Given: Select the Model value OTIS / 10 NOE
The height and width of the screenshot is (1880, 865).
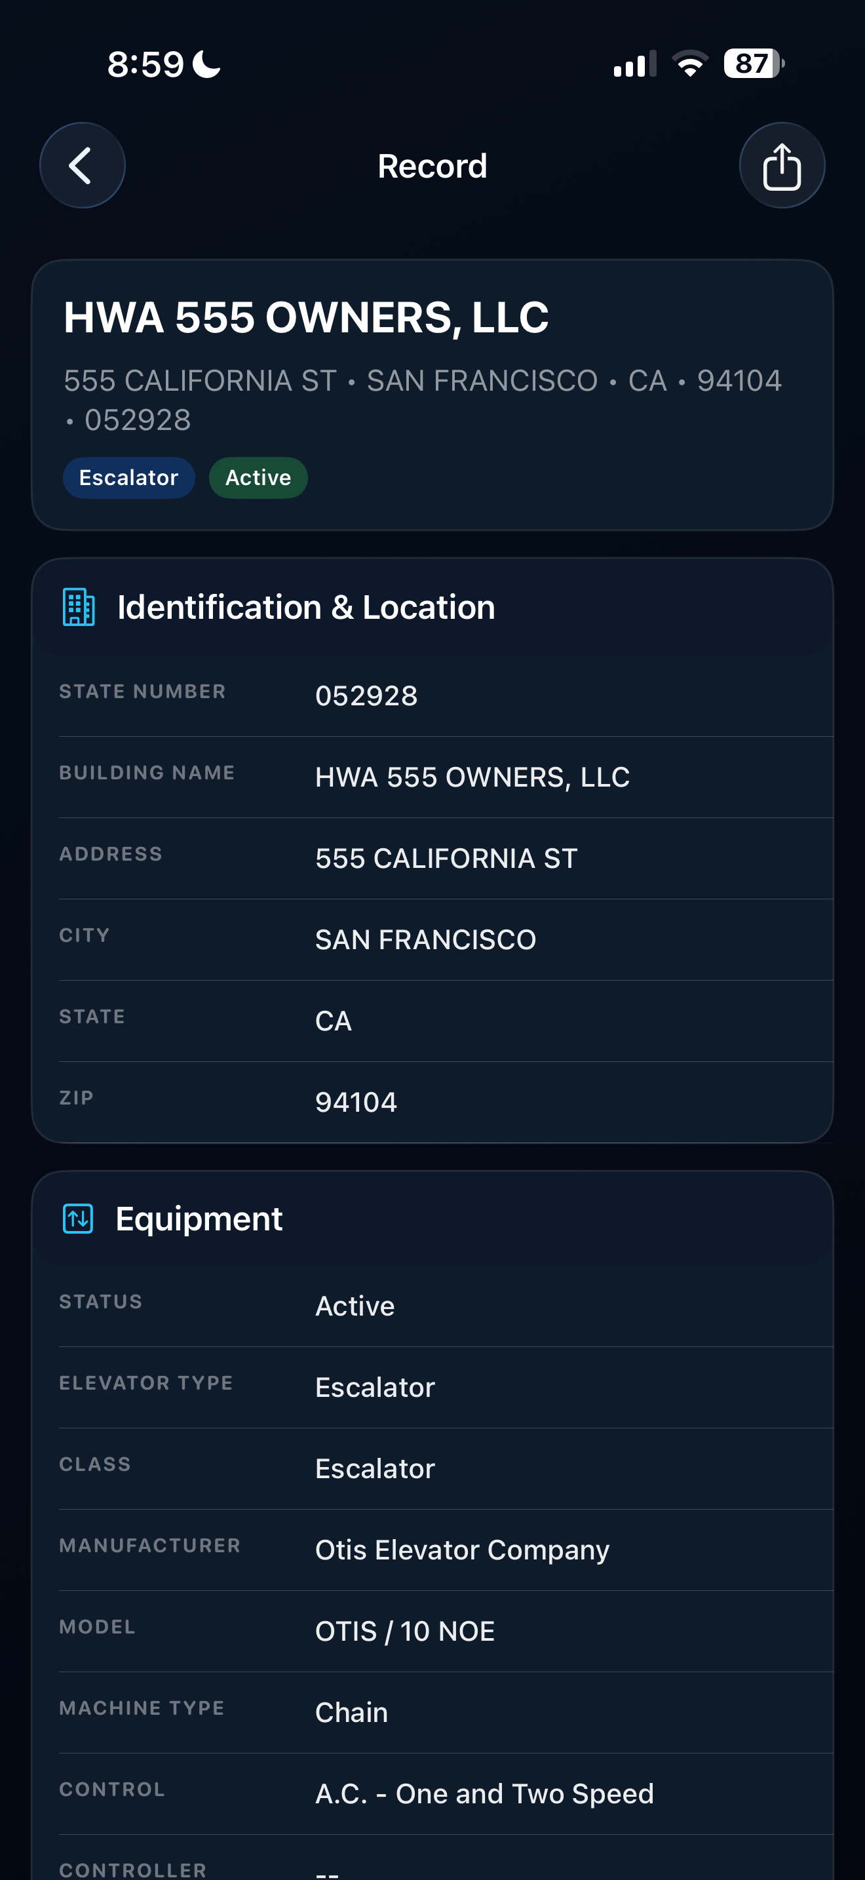Looking at the screenshot, I should point(405,1631).
